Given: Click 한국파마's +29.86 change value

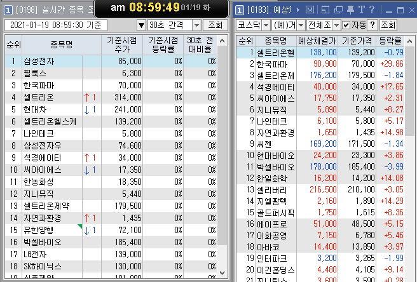Looking at the screenshot, I should point(392,64).
